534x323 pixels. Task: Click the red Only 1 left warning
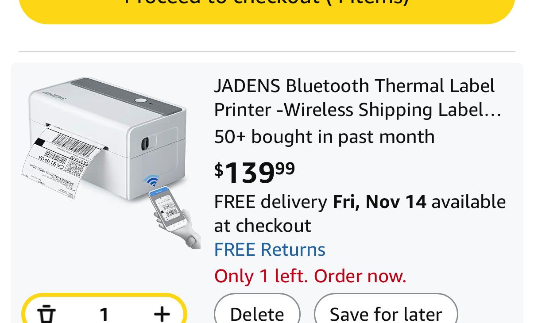310,276
